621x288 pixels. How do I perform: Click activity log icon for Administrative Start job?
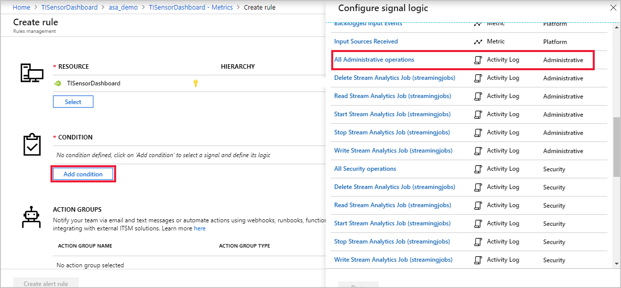[x=478, y=115]
